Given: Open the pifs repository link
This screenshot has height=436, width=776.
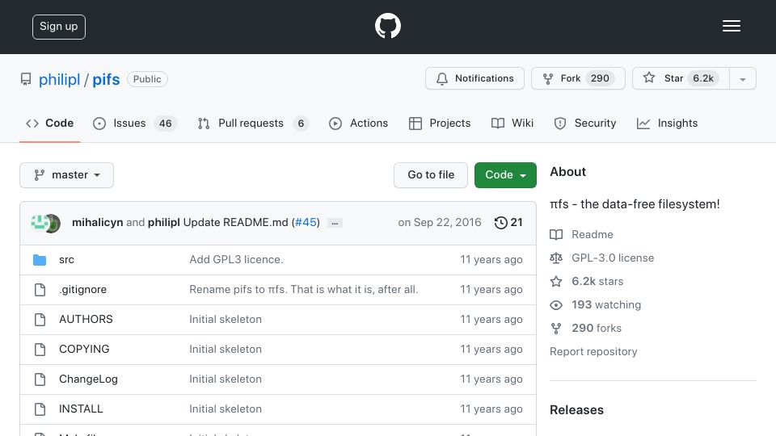Looking at the screenshot, I should (107, 79).
